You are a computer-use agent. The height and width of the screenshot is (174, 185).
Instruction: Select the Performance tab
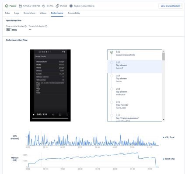(57, 13)
